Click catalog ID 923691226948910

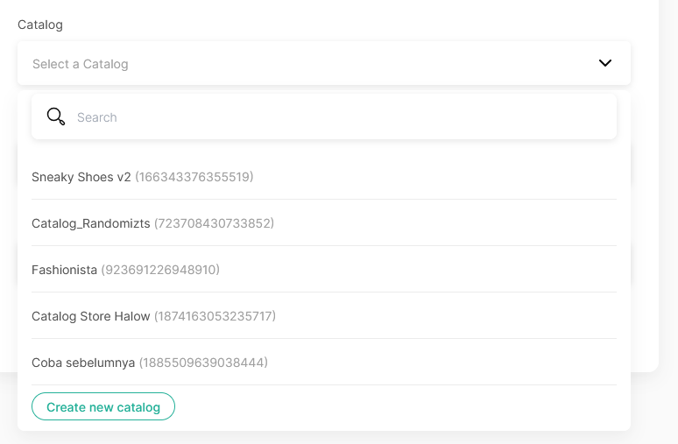[x=160, y=270]
